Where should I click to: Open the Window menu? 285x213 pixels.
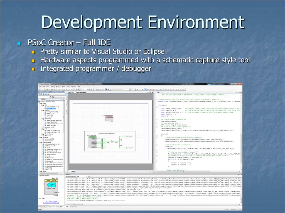[73, 87]
